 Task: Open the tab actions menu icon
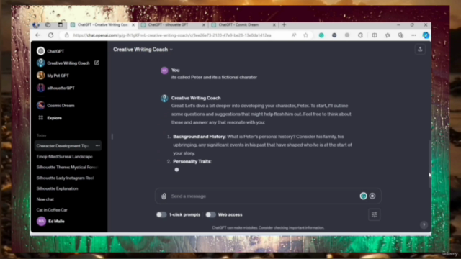click(x=61, y=25)
